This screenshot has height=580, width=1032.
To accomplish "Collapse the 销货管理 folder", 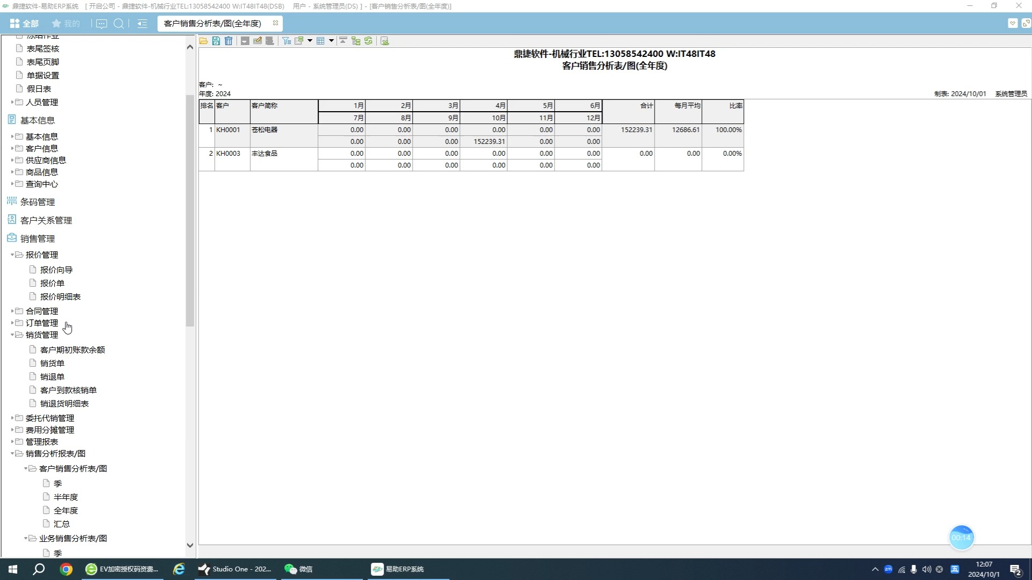I will coord(12,335).
